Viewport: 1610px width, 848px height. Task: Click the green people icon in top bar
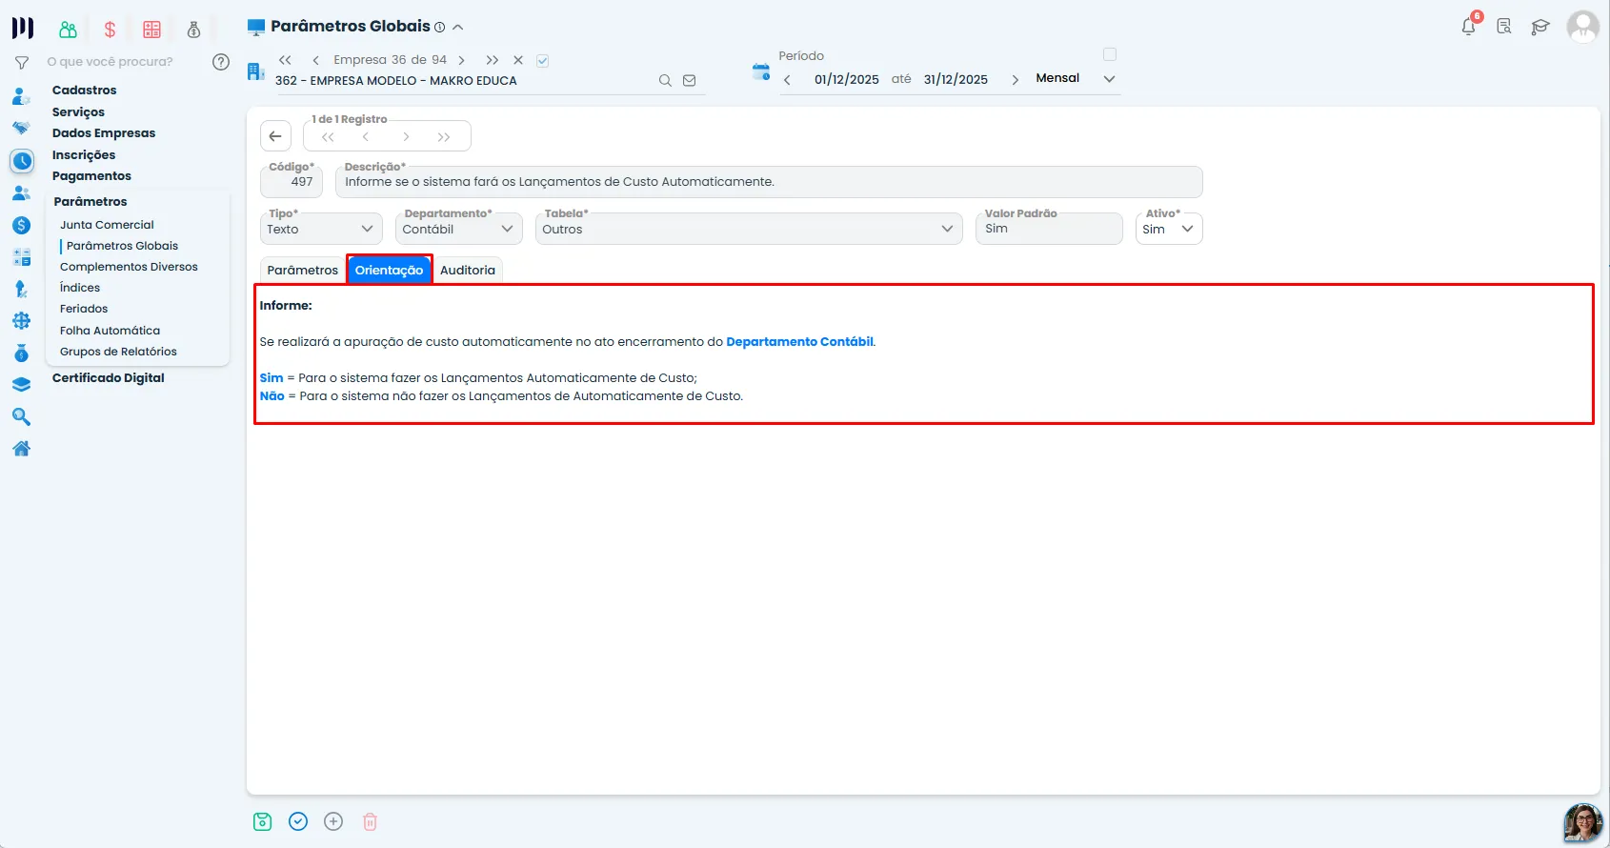tap(68, 30)
